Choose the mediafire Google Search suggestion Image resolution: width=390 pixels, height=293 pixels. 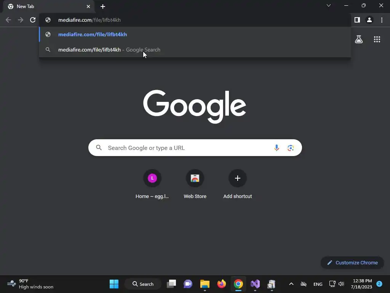tap(195, 50)
